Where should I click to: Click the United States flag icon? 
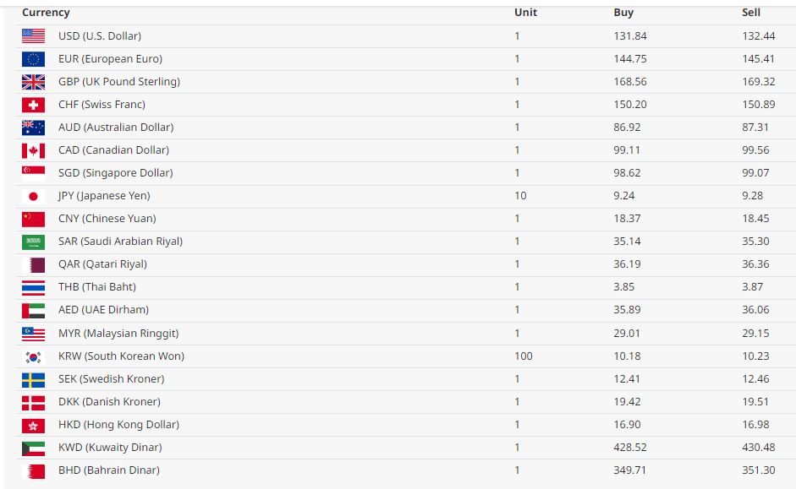point(33,36)
